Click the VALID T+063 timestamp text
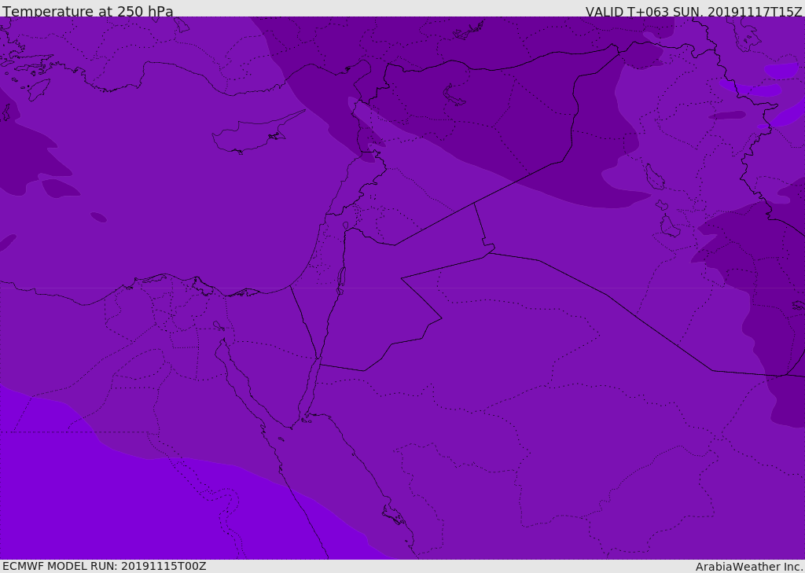805x573 pixels. point(693,11)
